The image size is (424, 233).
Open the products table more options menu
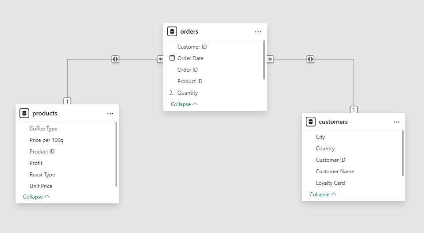point(110,114)
